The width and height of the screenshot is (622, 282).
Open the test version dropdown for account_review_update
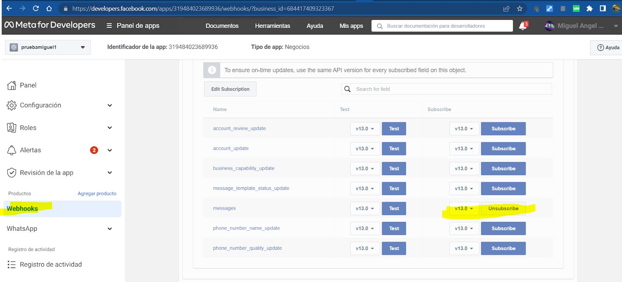tap(365, 129)
